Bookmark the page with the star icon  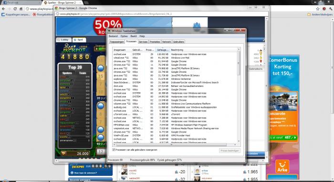[318, 9]
